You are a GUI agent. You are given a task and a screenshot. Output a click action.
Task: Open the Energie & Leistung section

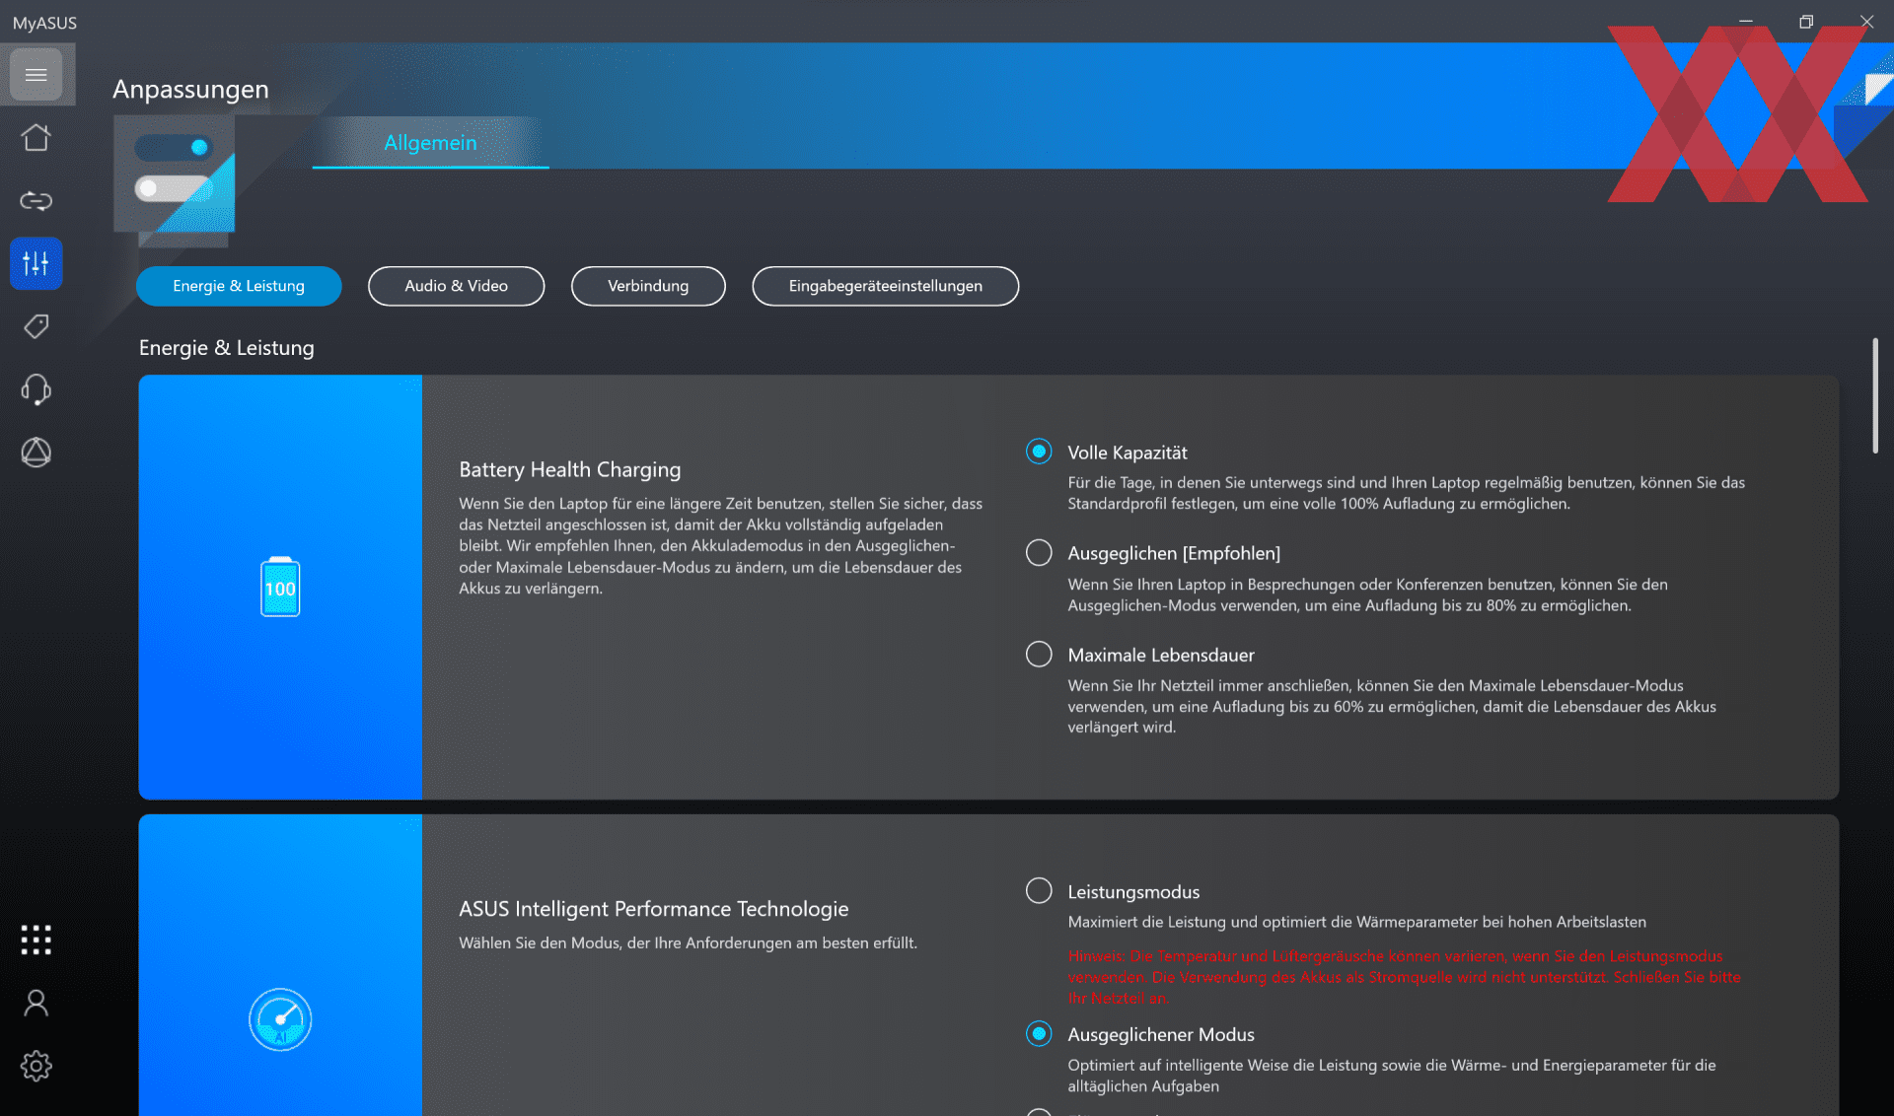[x=239, y=286]
